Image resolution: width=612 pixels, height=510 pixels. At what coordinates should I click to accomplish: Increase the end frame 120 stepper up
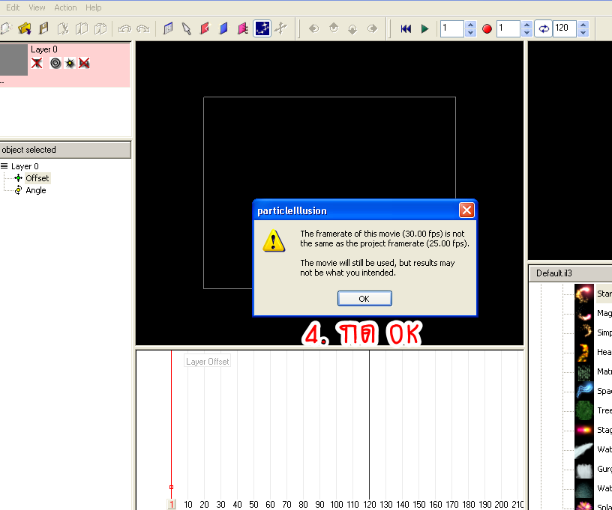[583, 25]
